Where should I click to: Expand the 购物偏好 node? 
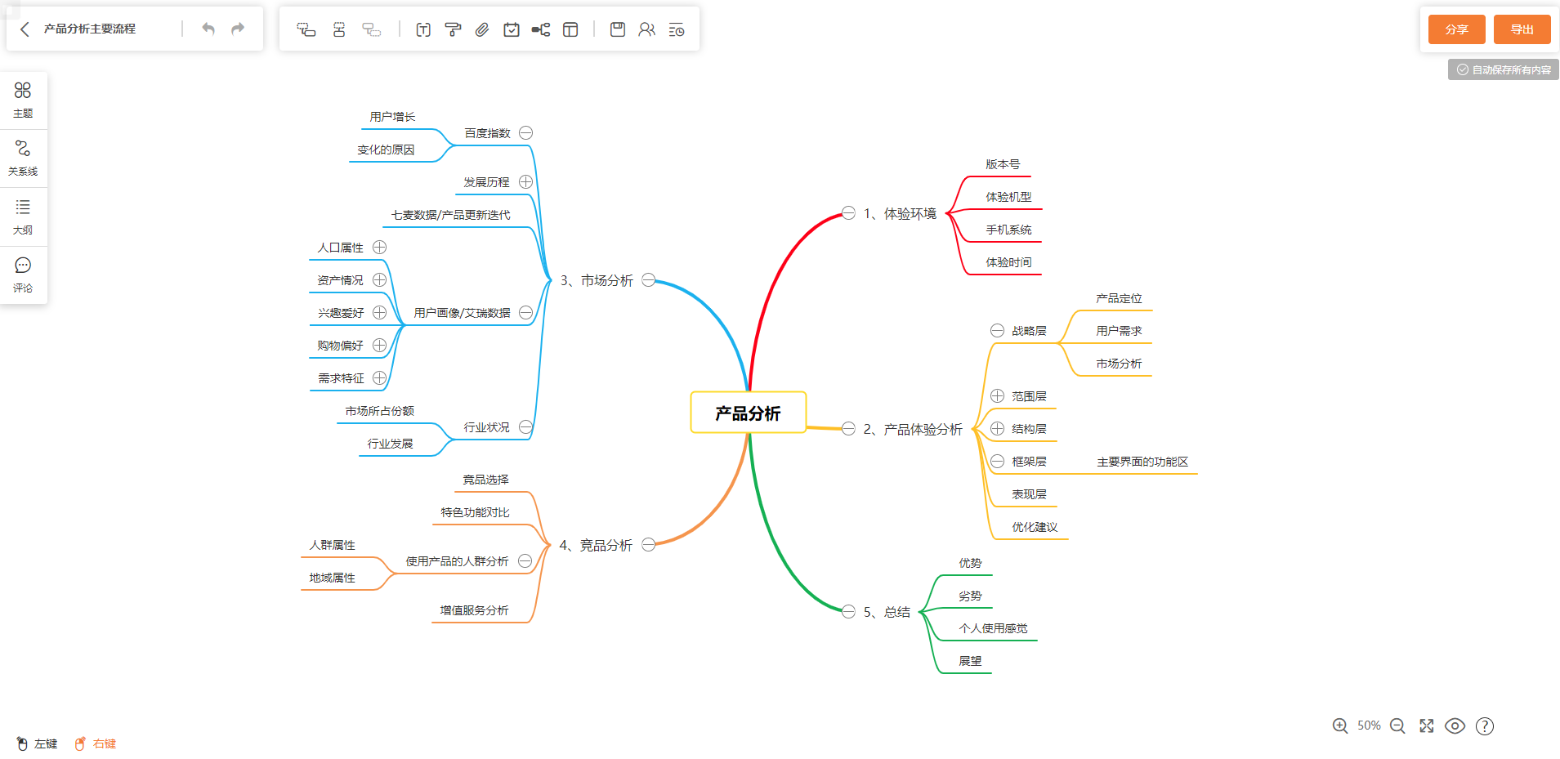(x=379, y=345)
